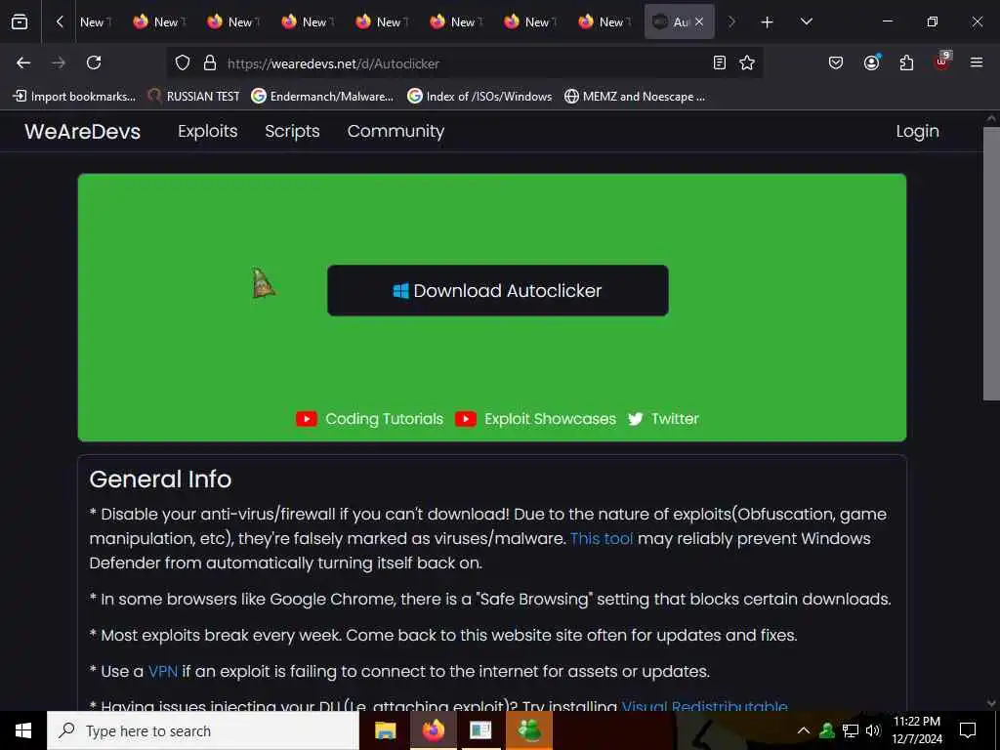Viewport: 1000px width, 750px height.
Task: Go back to the previous page
Action: pyautogui.click(x=23, y=62)
